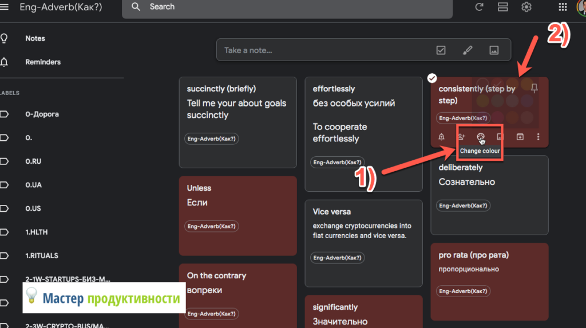
Task: Open three-dot More menu on consistently note
Action: click(x=538, y=137)
